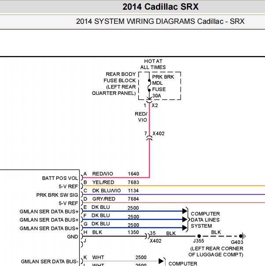Click the 'X402' label at pin 7
The width and height of the screenshot is (265, 266).
coord(158,134)
